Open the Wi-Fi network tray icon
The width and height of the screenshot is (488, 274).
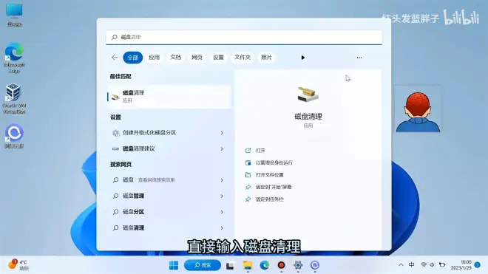[424, 265]
